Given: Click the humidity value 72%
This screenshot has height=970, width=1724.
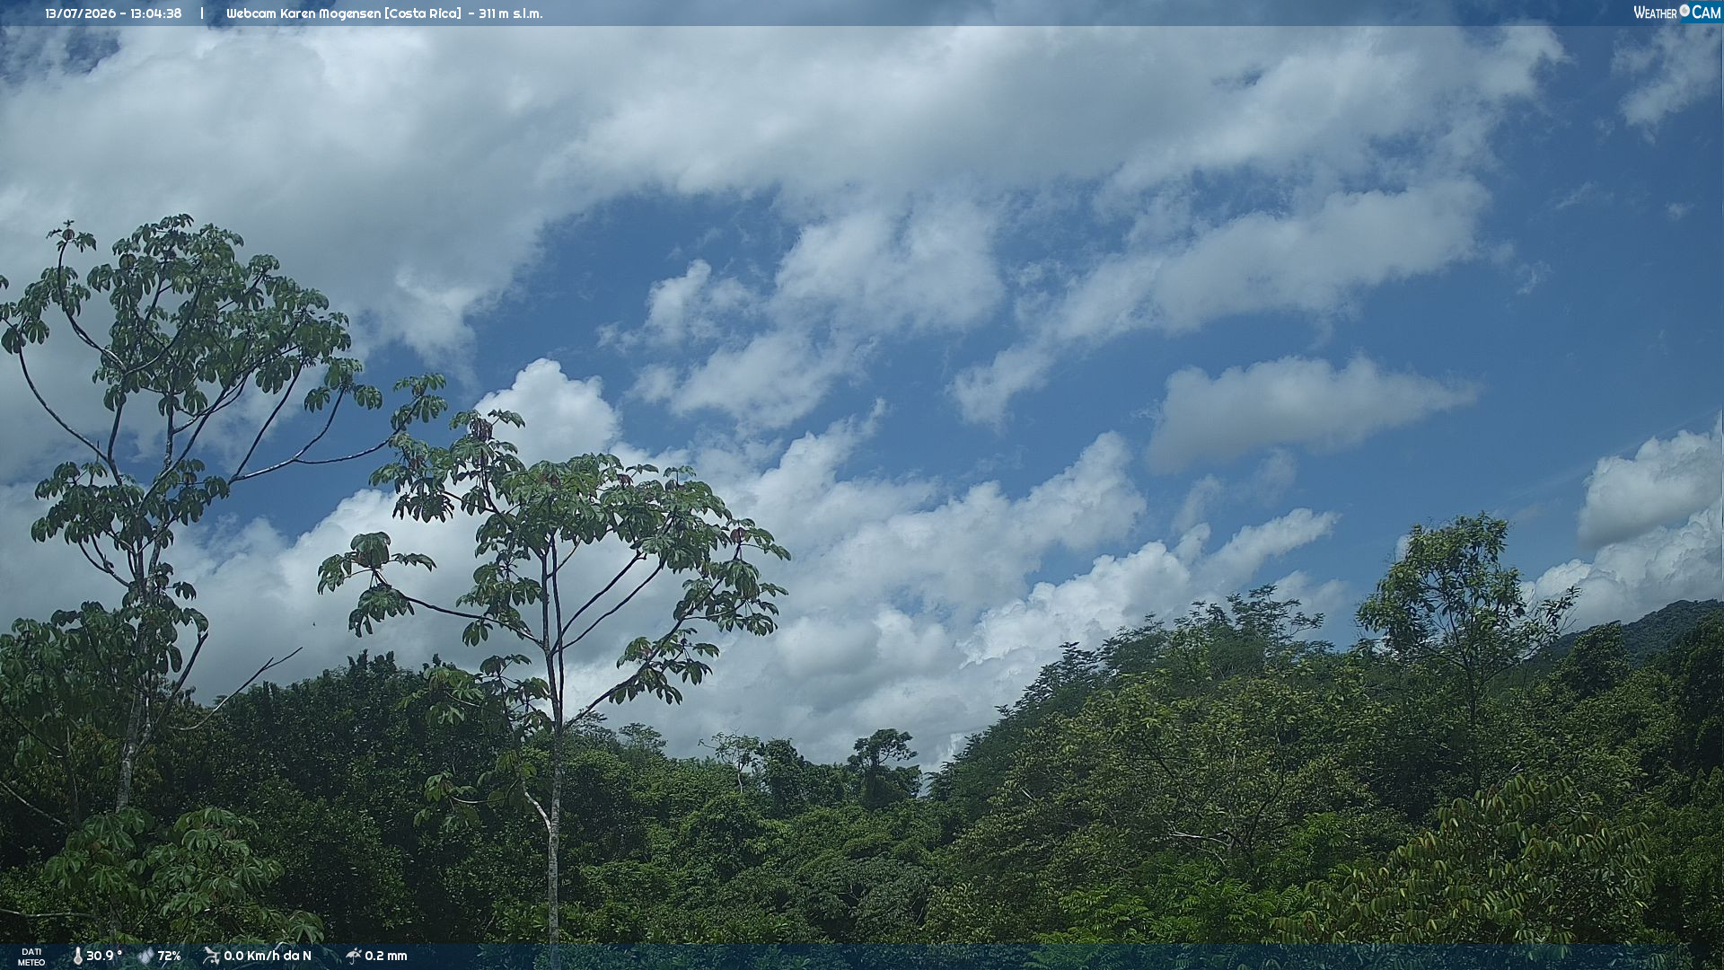Looking at the screenshot, I should [x=170, y=957].
